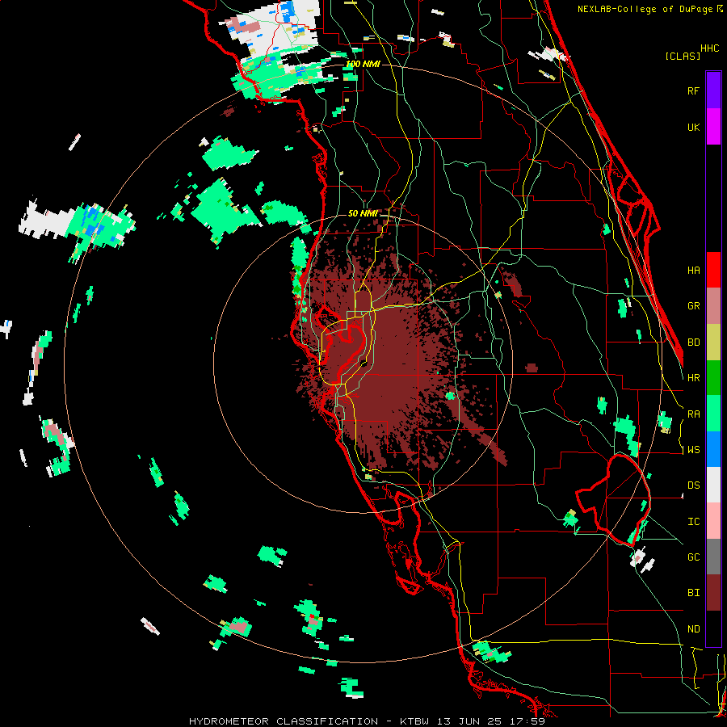The width and height of the screenshot is (727, 727).
Task: Click the "RF" legend label
Action: (x=693, y=90)
